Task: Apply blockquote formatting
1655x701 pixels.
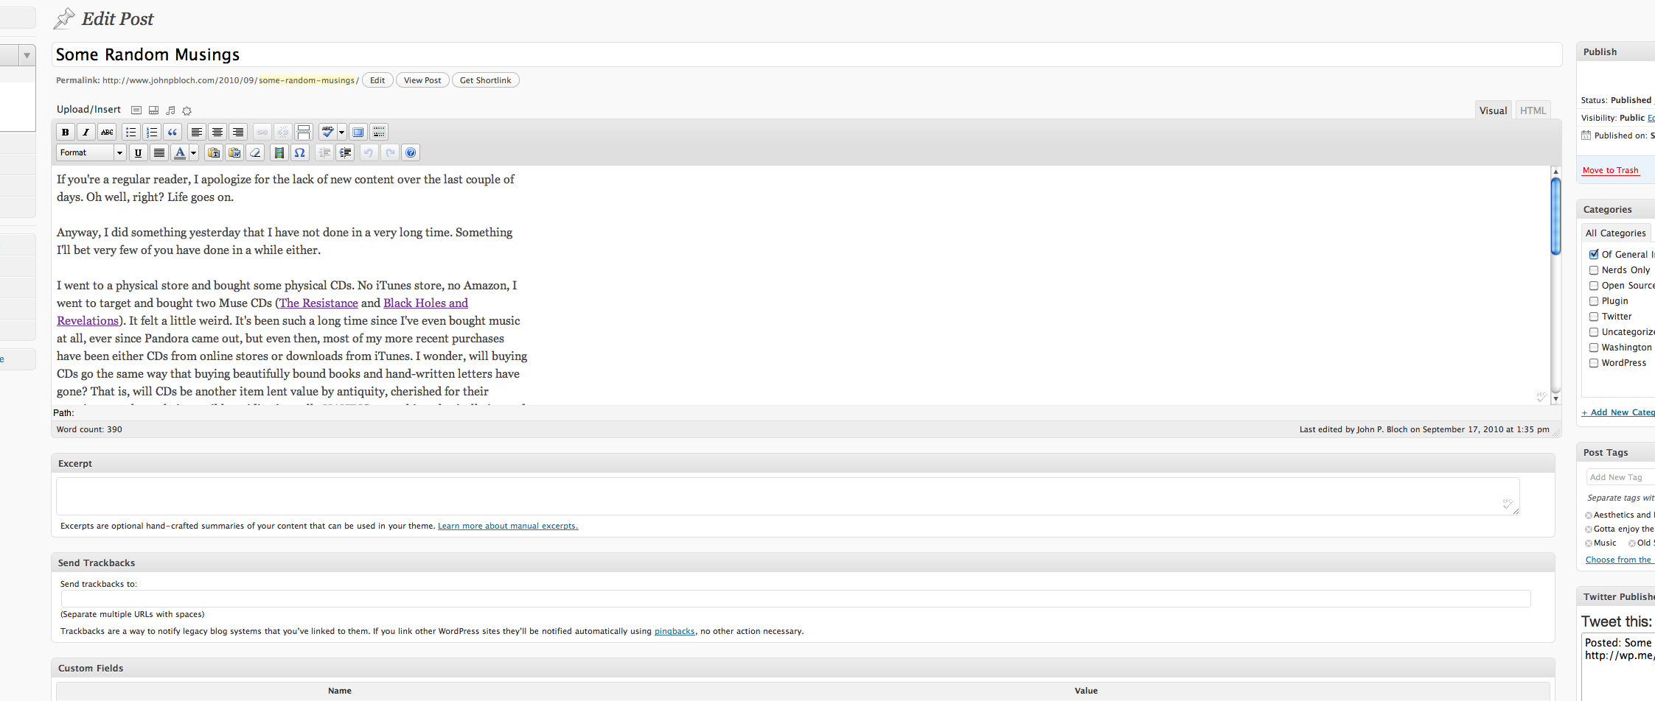Action: tap(172, 132)
